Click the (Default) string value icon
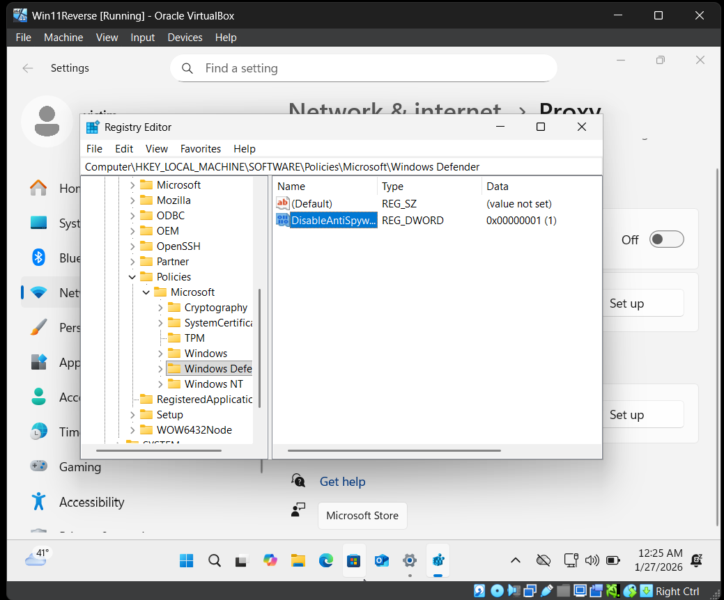The image size is (724, 600). [283, 204]
